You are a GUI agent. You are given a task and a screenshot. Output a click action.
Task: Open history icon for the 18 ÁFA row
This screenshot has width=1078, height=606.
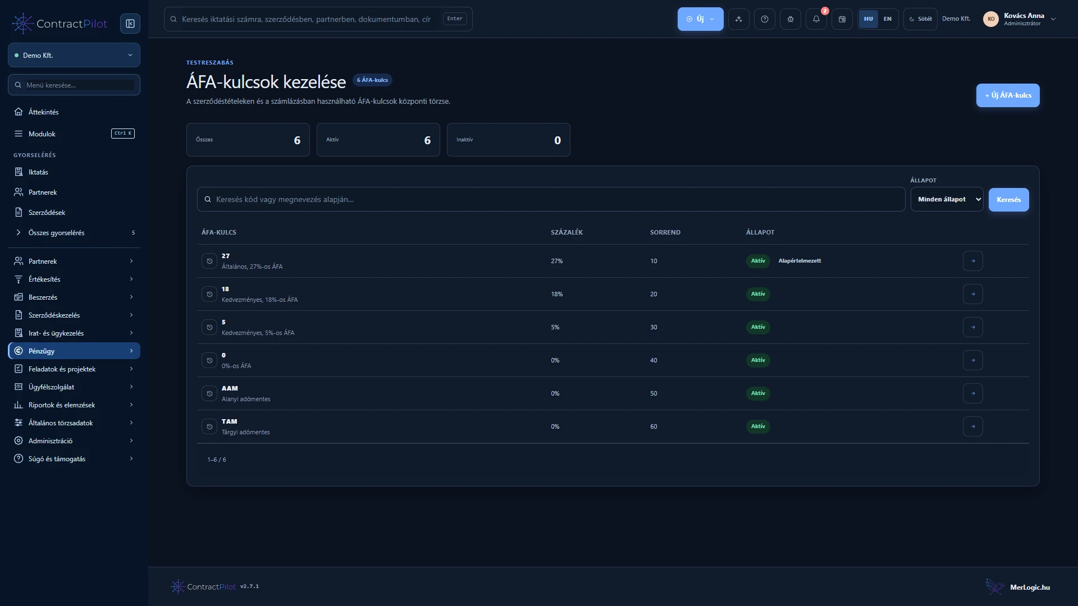tap(209, 294)
